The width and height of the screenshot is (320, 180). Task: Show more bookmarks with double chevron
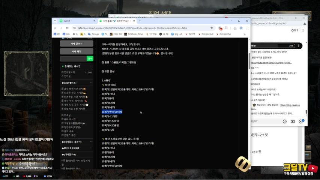coord(245,34)
